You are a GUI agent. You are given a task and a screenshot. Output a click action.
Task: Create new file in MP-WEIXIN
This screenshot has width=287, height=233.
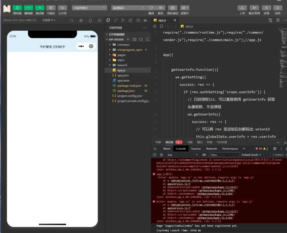[x=128, y=39]
